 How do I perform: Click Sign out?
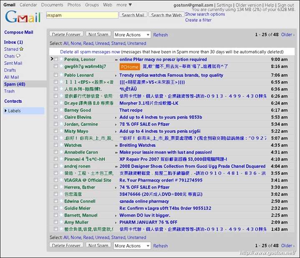(286, 5)
